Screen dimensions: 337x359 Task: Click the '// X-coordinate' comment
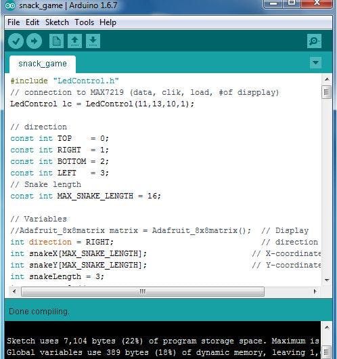click(x=286, y=254)
